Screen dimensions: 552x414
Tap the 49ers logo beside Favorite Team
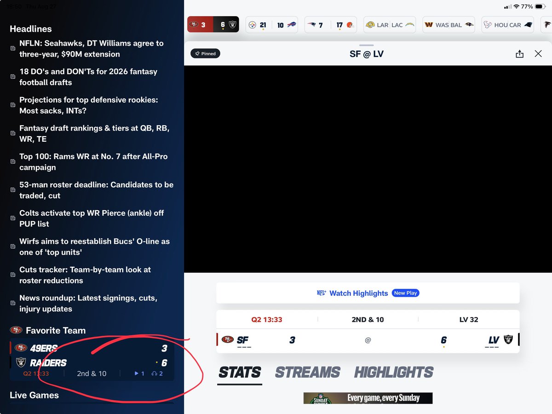(x=16, y=330)
